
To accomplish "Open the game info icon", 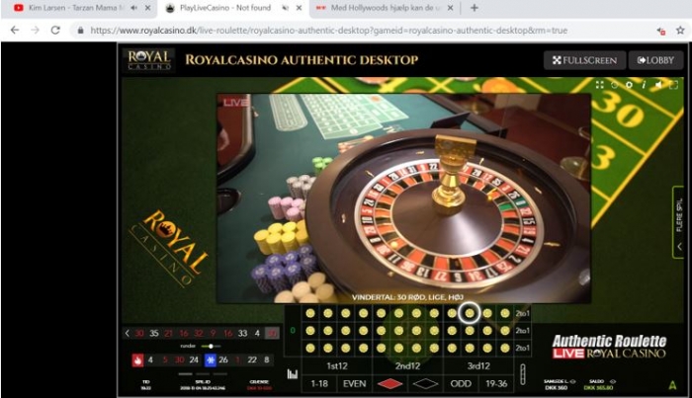I will [644, 85].
